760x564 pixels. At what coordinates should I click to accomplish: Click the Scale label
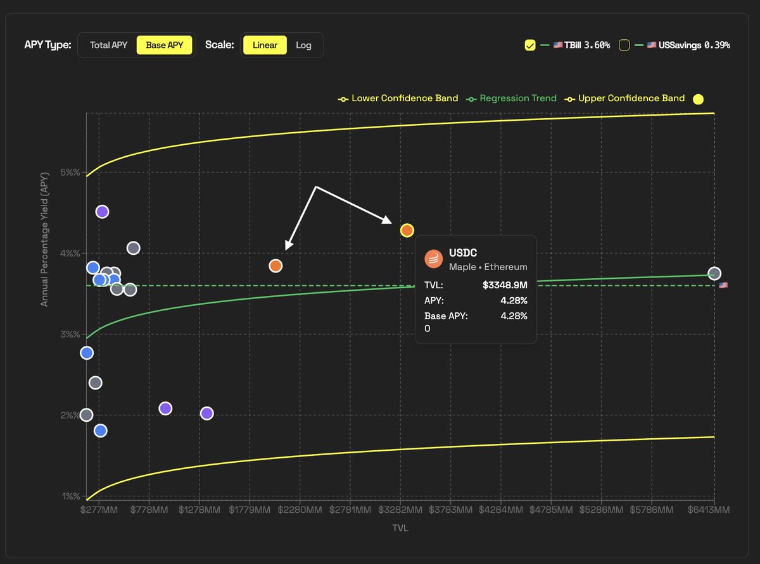[219, 45]
